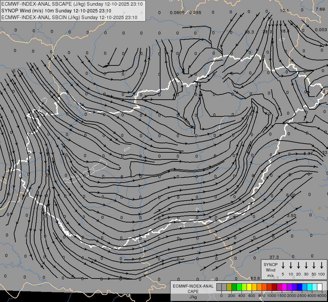Click the SBCAPE title line in header
The image size is (328, 302).
click(72, 4)
